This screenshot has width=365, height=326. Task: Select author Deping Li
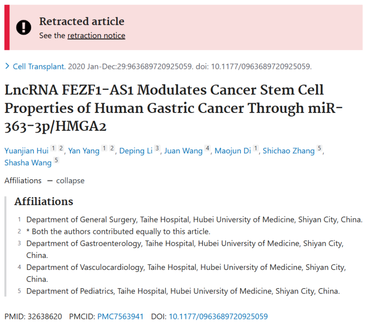click(136, 151)
